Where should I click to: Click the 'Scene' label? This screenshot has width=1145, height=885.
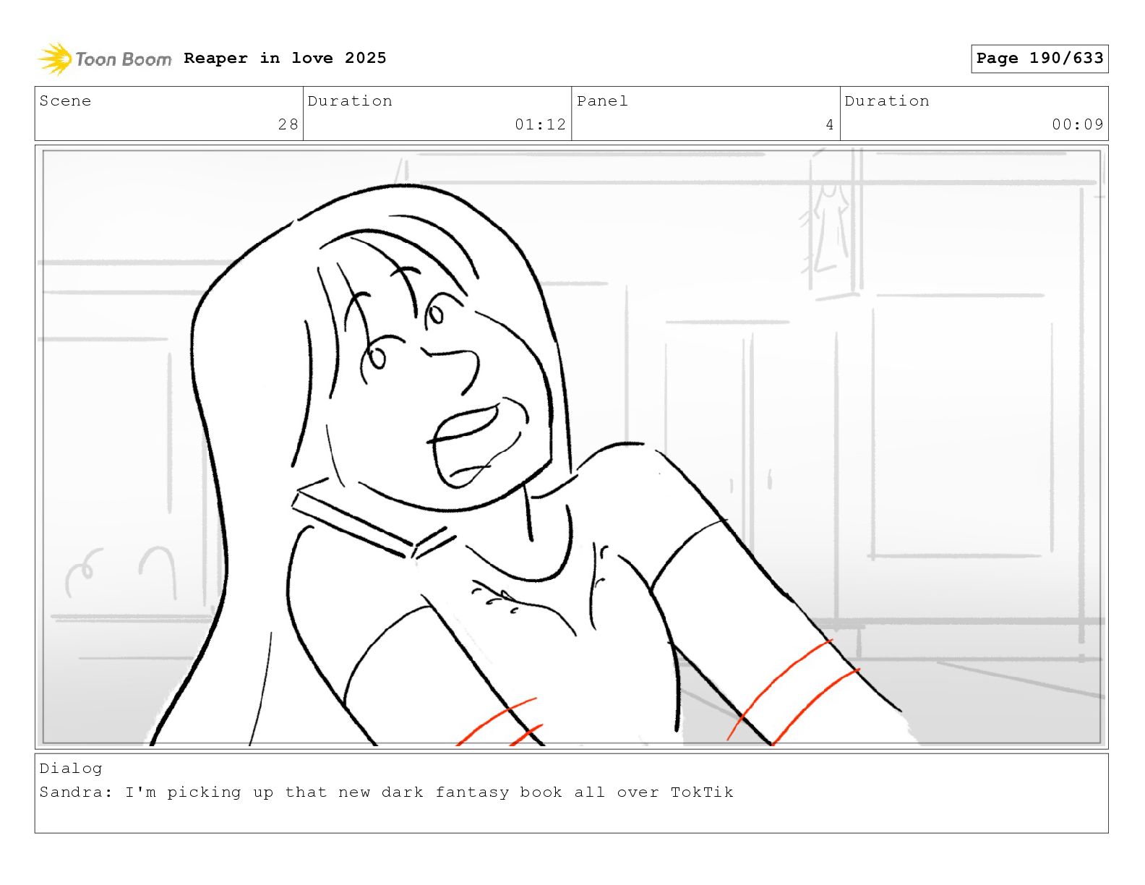click(x=65, y=101)
